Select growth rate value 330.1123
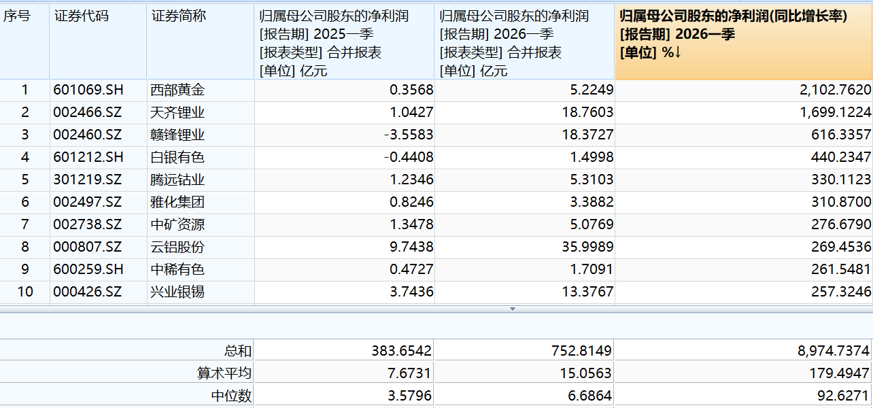 coord(841,180)
